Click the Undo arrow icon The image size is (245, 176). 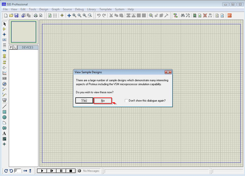(99, 15)
